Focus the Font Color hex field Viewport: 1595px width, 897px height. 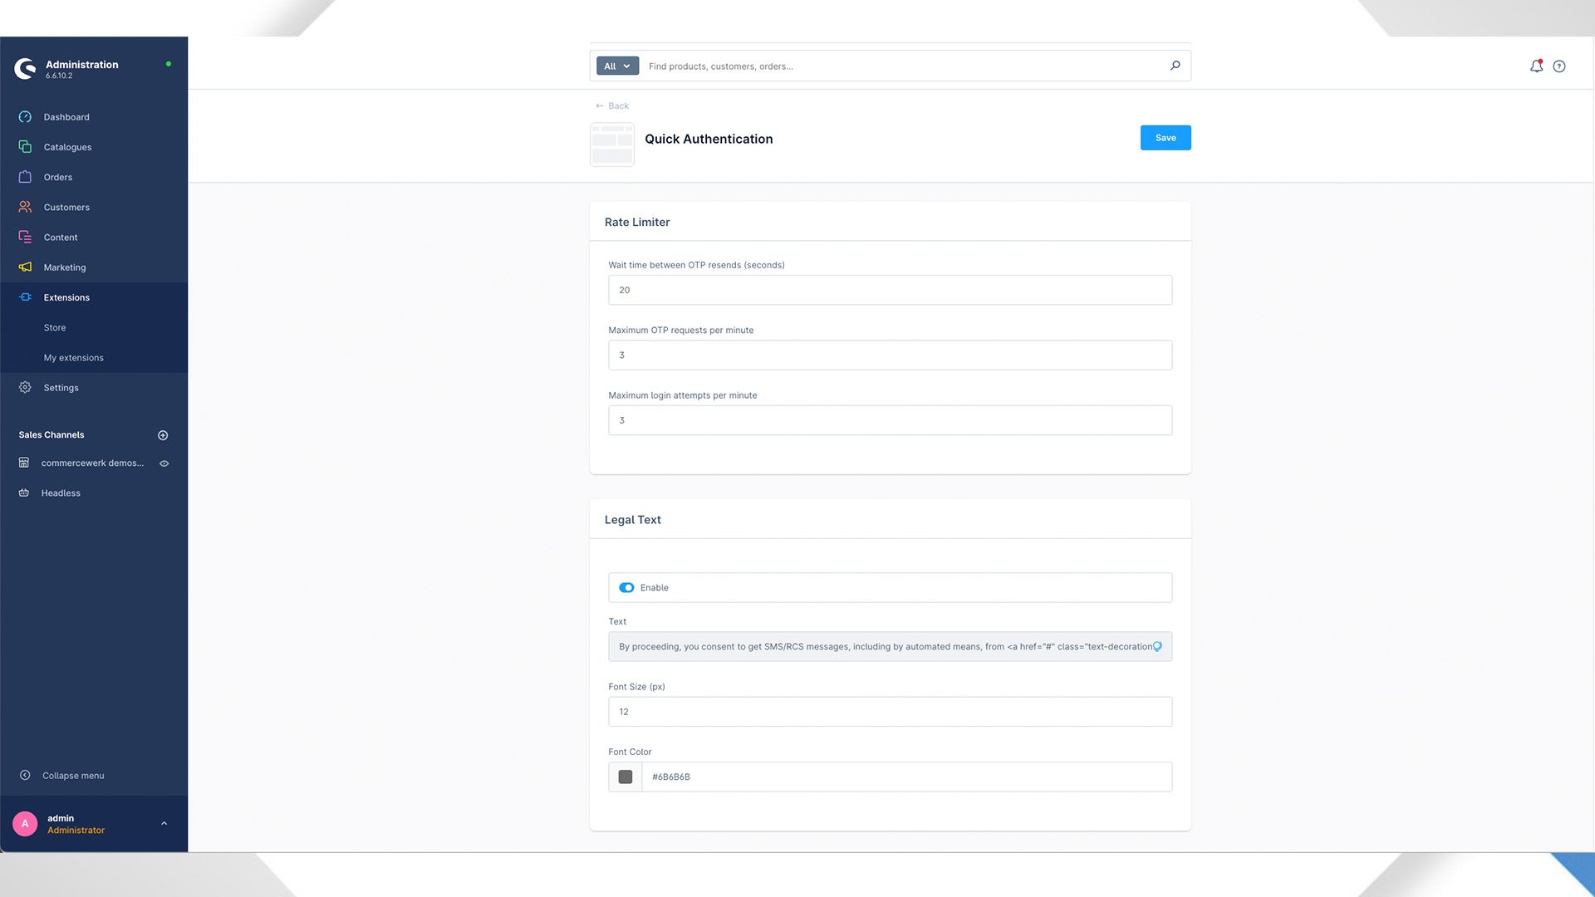pos(906,777)
